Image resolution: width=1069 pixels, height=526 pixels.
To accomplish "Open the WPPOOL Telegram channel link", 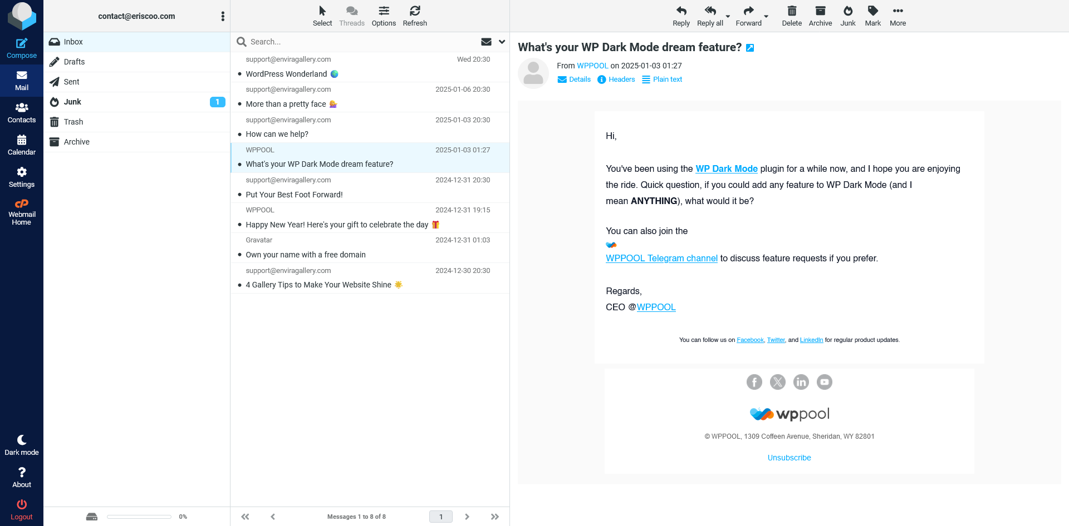I will pyautogui.click(x=661, y=258).
